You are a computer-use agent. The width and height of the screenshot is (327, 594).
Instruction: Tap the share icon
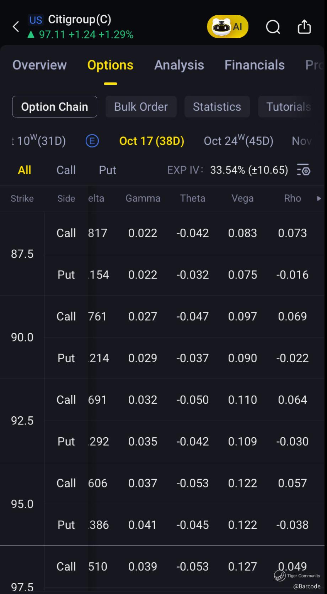tap(304, 27)
